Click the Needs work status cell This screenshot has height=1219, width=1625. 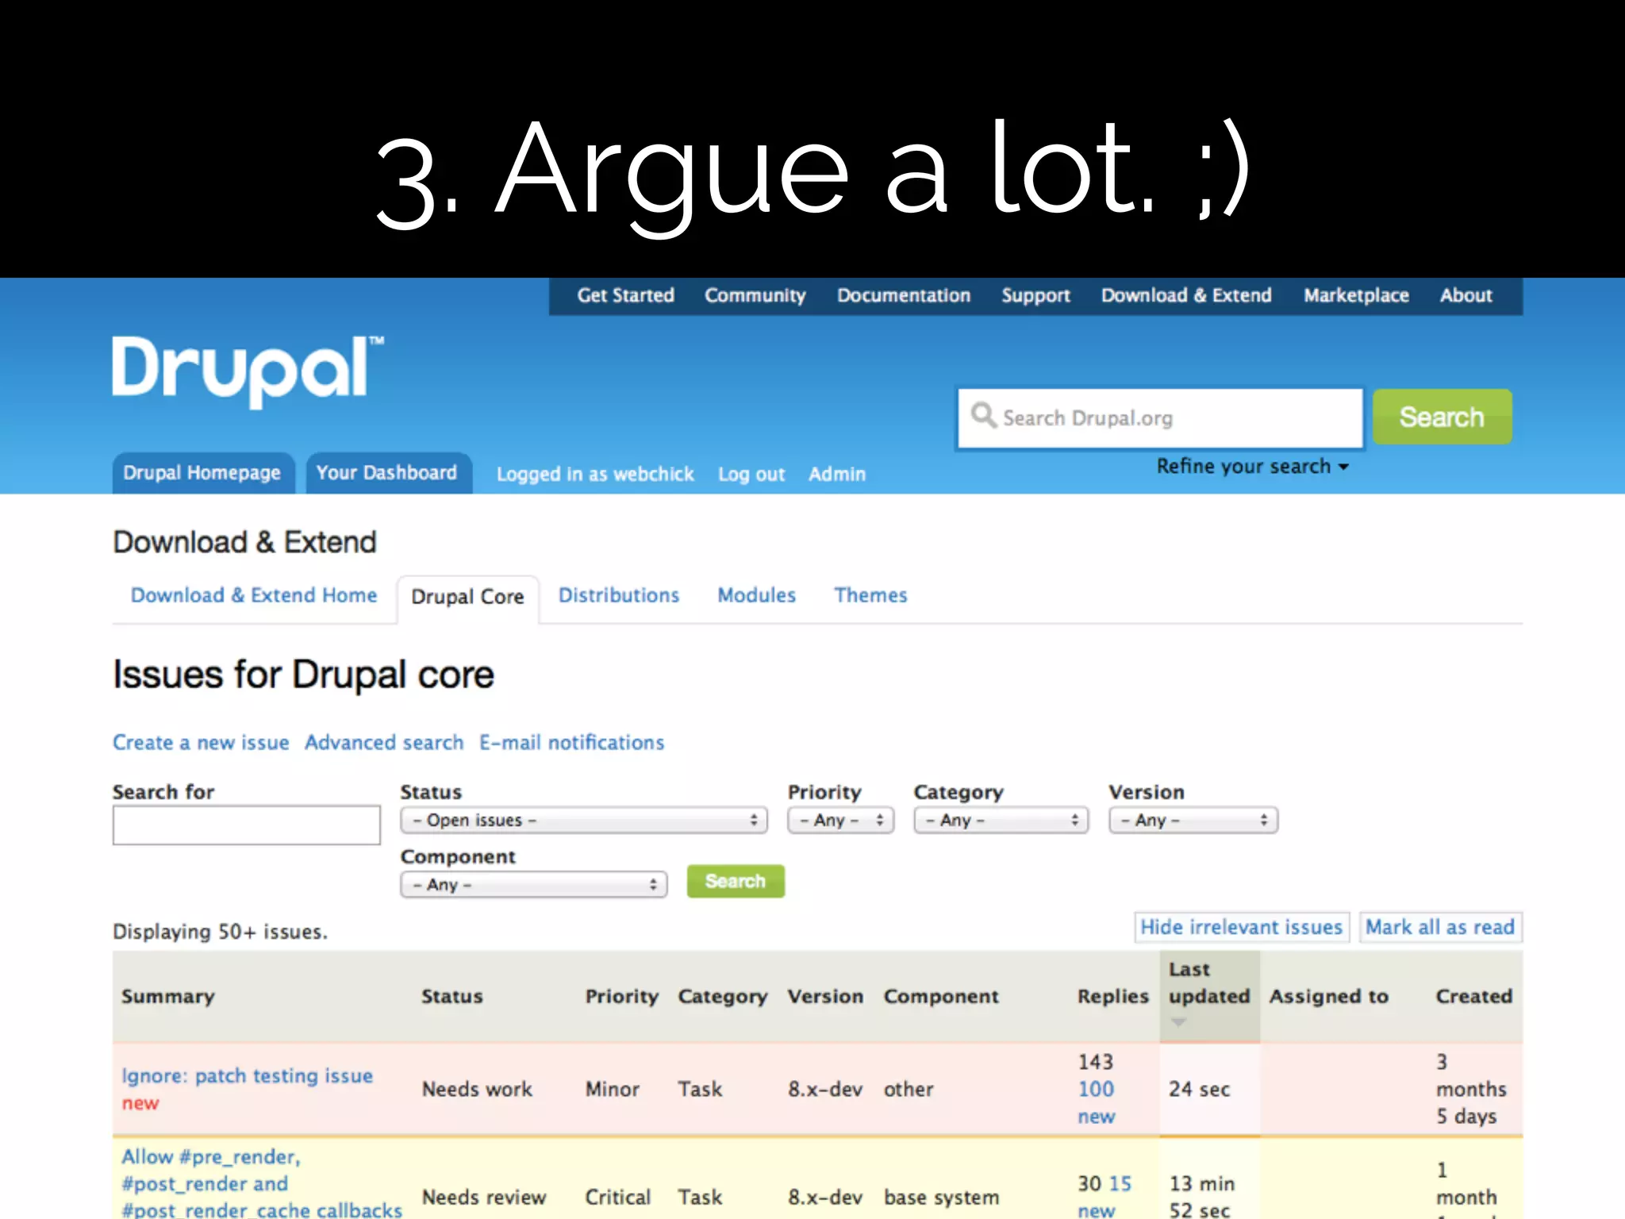click(x=477, y=1090)
